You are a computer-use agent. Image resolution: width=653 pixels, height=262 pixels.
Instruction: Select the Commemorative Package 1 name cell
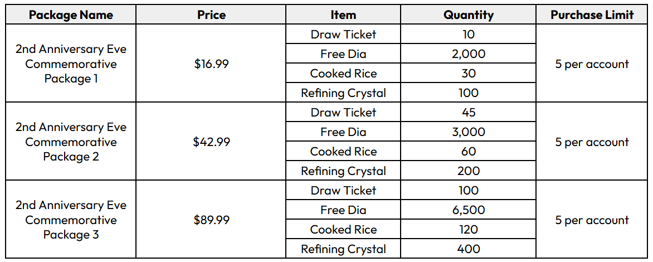tap(71, 64)
